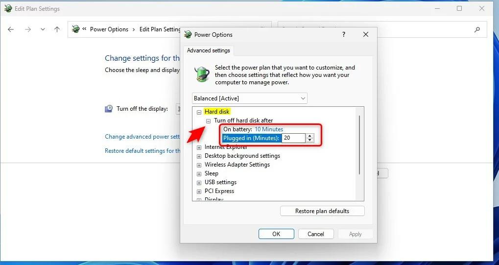Screen dimensions: 499x265
Task: Click the address bar power icon
Action: click(x=75, y=29)
